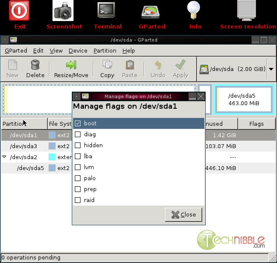The image size is (277, 263).
Task: Click the /dev/sda2 extended cyan swatch
Action: (52, 157)
